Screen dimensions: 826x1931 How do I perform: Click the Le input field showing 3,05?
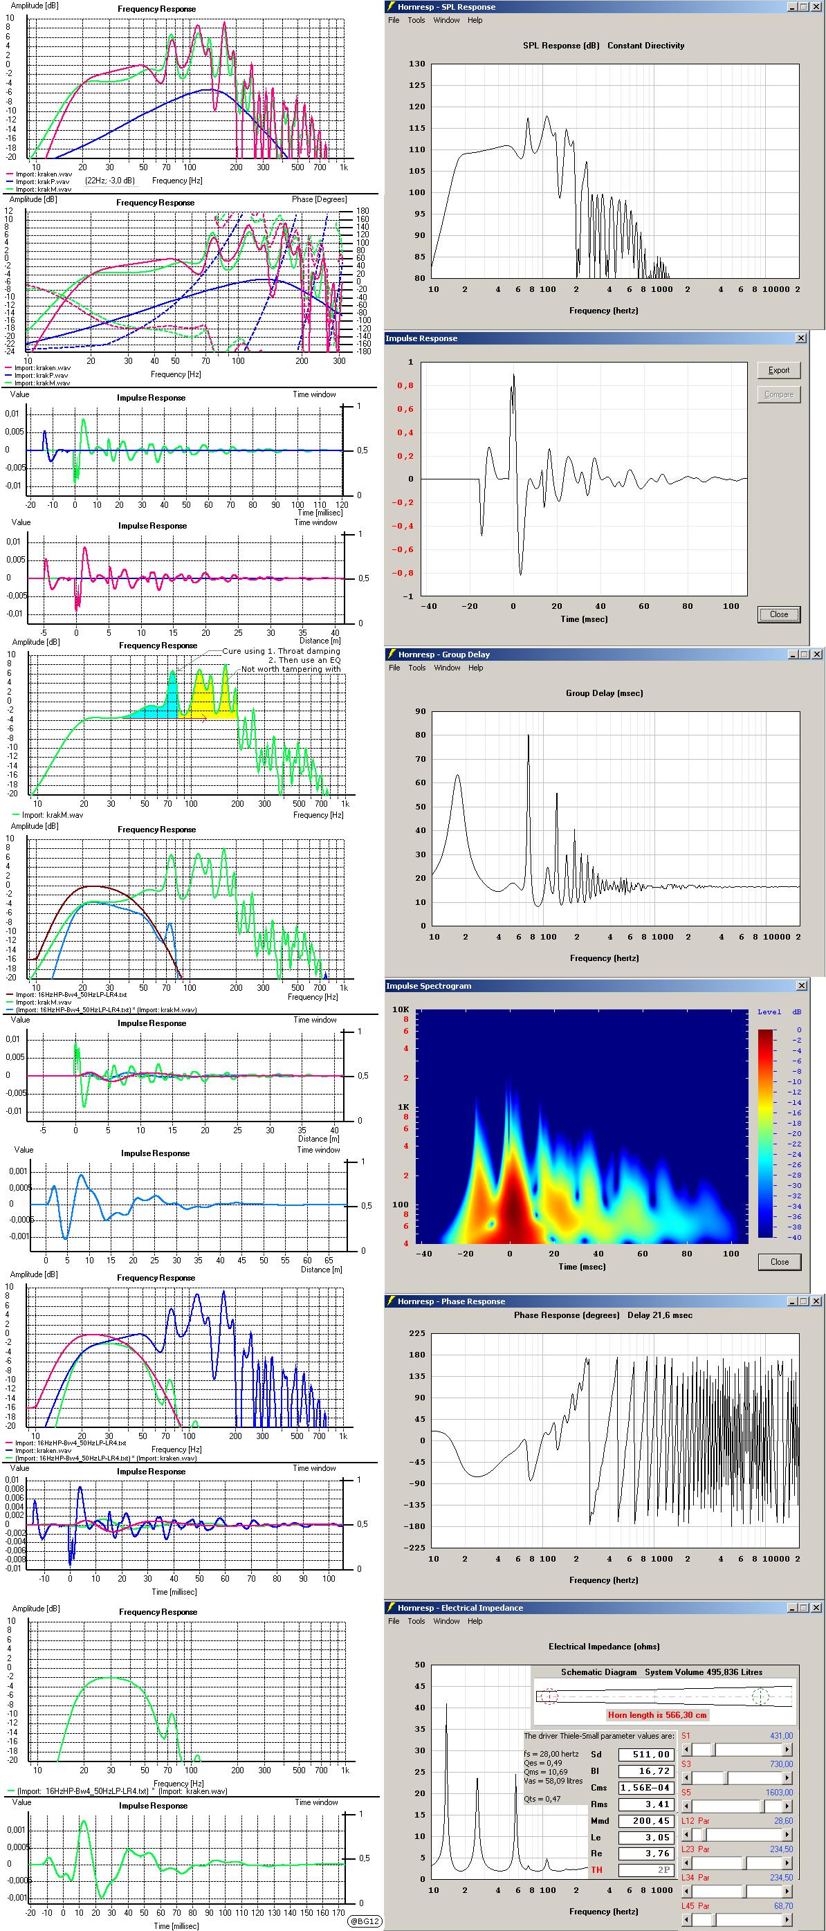point(645,1838)
